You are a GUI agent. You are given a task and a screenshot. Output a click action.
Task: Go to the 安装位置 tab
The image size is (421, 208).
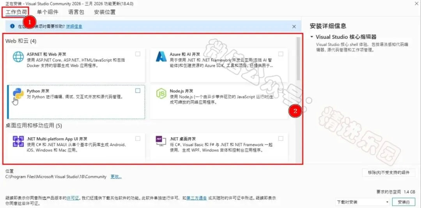point(105,12)
